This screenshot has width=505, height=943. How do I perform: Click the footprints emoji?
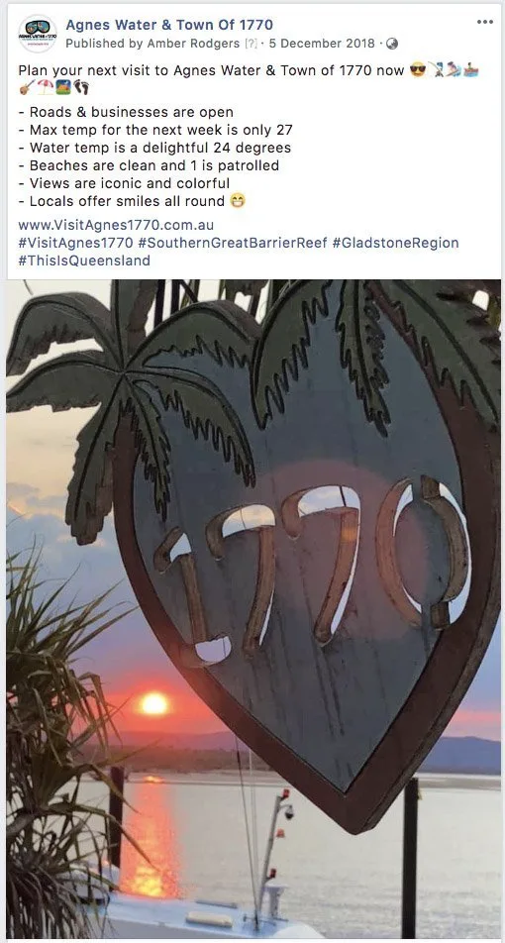click(81, 88)
